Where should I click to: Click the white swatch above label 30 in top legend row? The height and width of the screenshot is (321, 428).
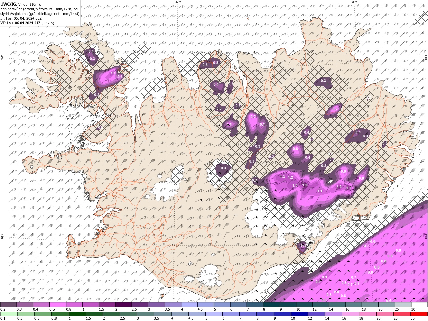pyautogui.click(x=419, y=305)
